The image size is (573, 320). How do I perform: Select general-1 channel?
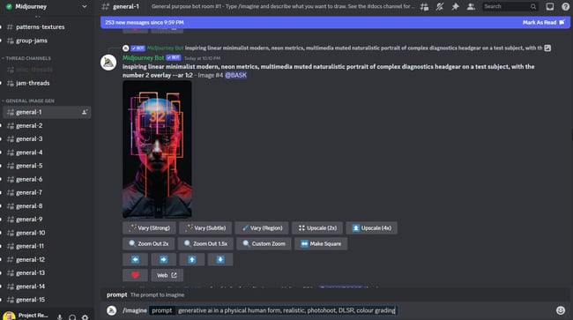(x=47, y=112)
